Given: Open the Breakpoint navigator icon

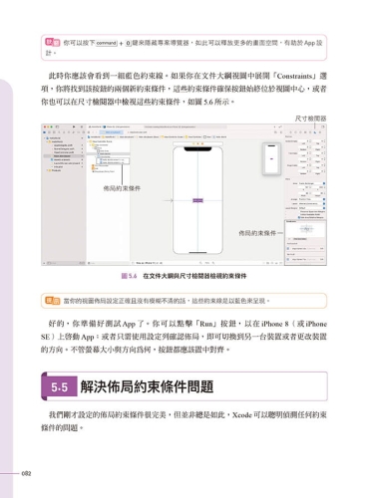Looking at the screenshot, I should [78, 132].
